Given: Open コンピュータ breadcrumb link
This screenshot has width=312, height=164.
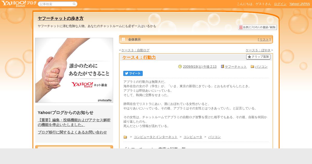Looking at the screenshot, I should tap(193, 137).
